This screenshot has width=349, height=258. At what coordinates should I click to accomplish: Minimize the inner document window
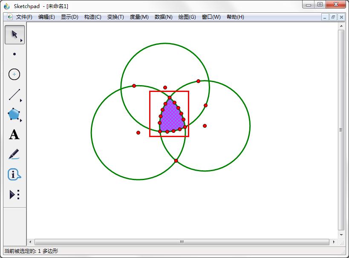[325, 17]
